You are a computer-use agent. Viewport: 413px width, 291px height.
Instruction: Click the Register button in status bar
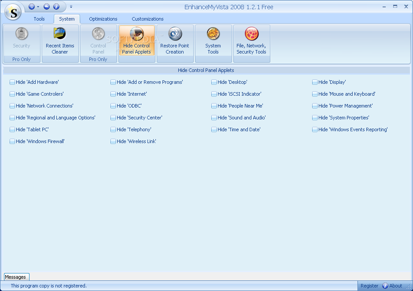(x=369, y=286)
